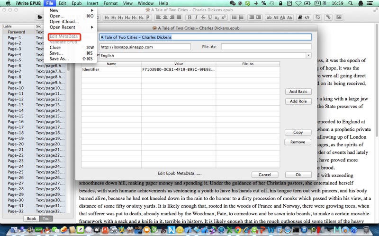Open the Epub menu

tap(77, 3)
